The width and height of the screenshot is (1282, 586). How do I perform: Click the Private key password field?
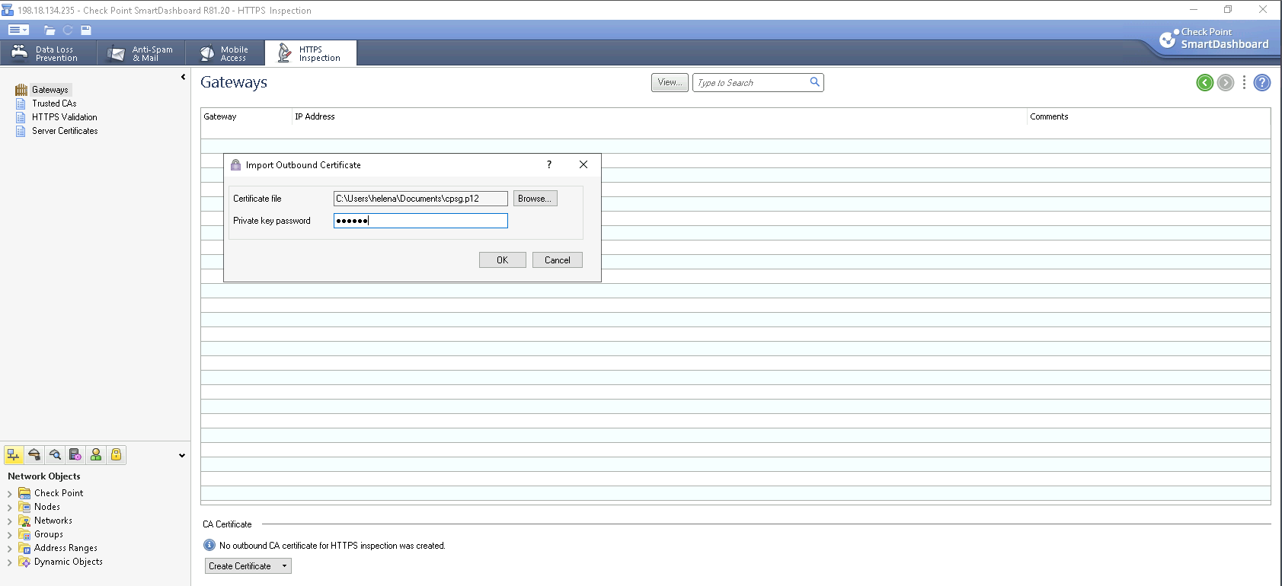point(420,221)
